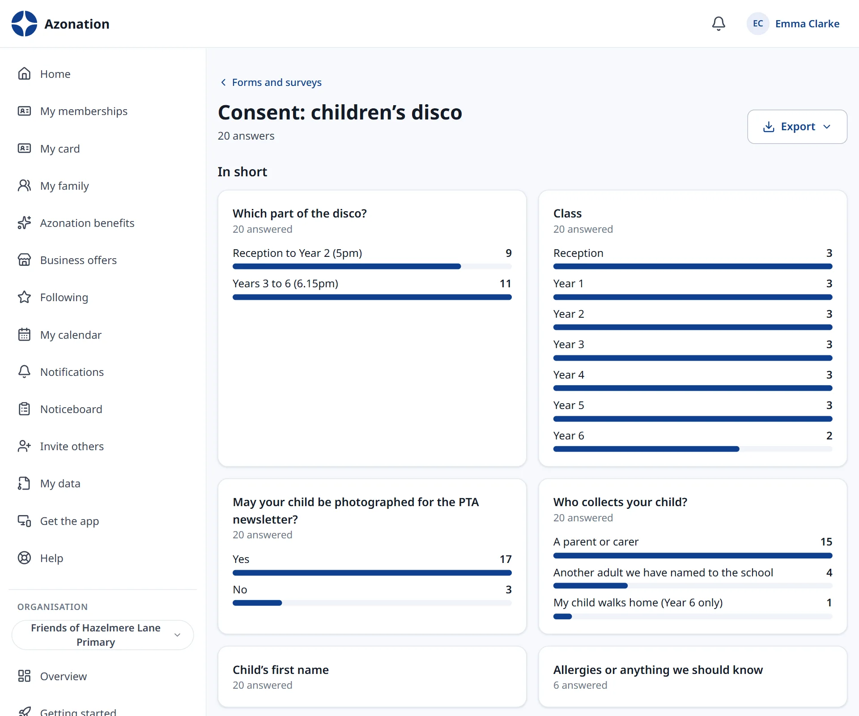The height and width of the screenshot is (716, 859).
Task: Click the Child's first name card
Action: (372, 677)
